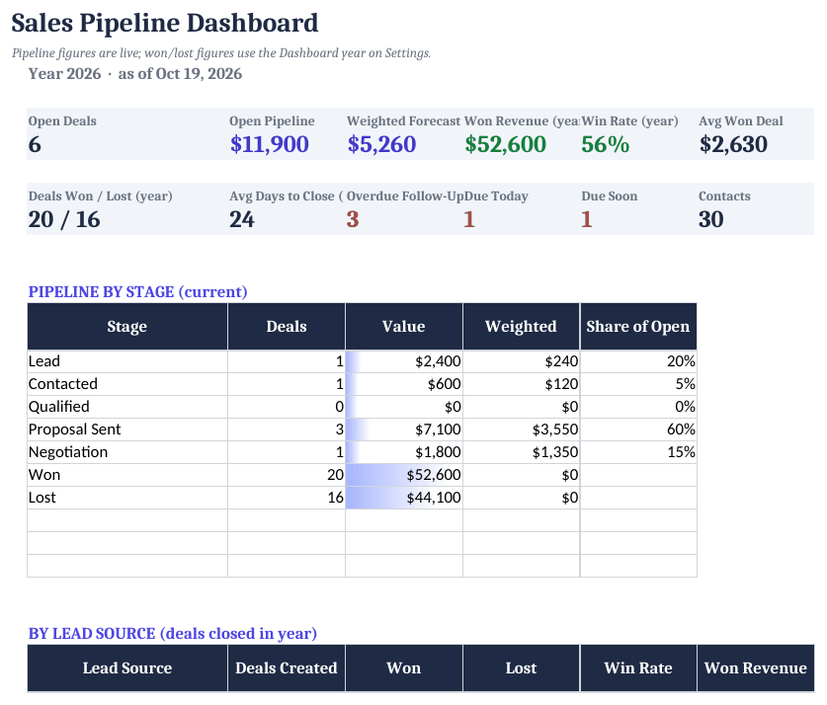This screenshot has height=705, width=827.
Task: Click the Contacts value 30
Action: coord(711,219)
